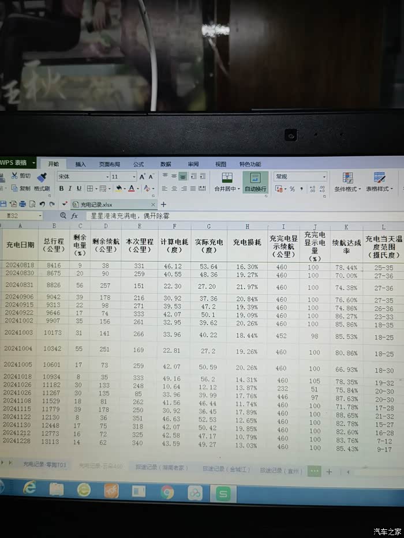
Task: Open the number format dropdown showing 常规
Action: pos(300,176)
